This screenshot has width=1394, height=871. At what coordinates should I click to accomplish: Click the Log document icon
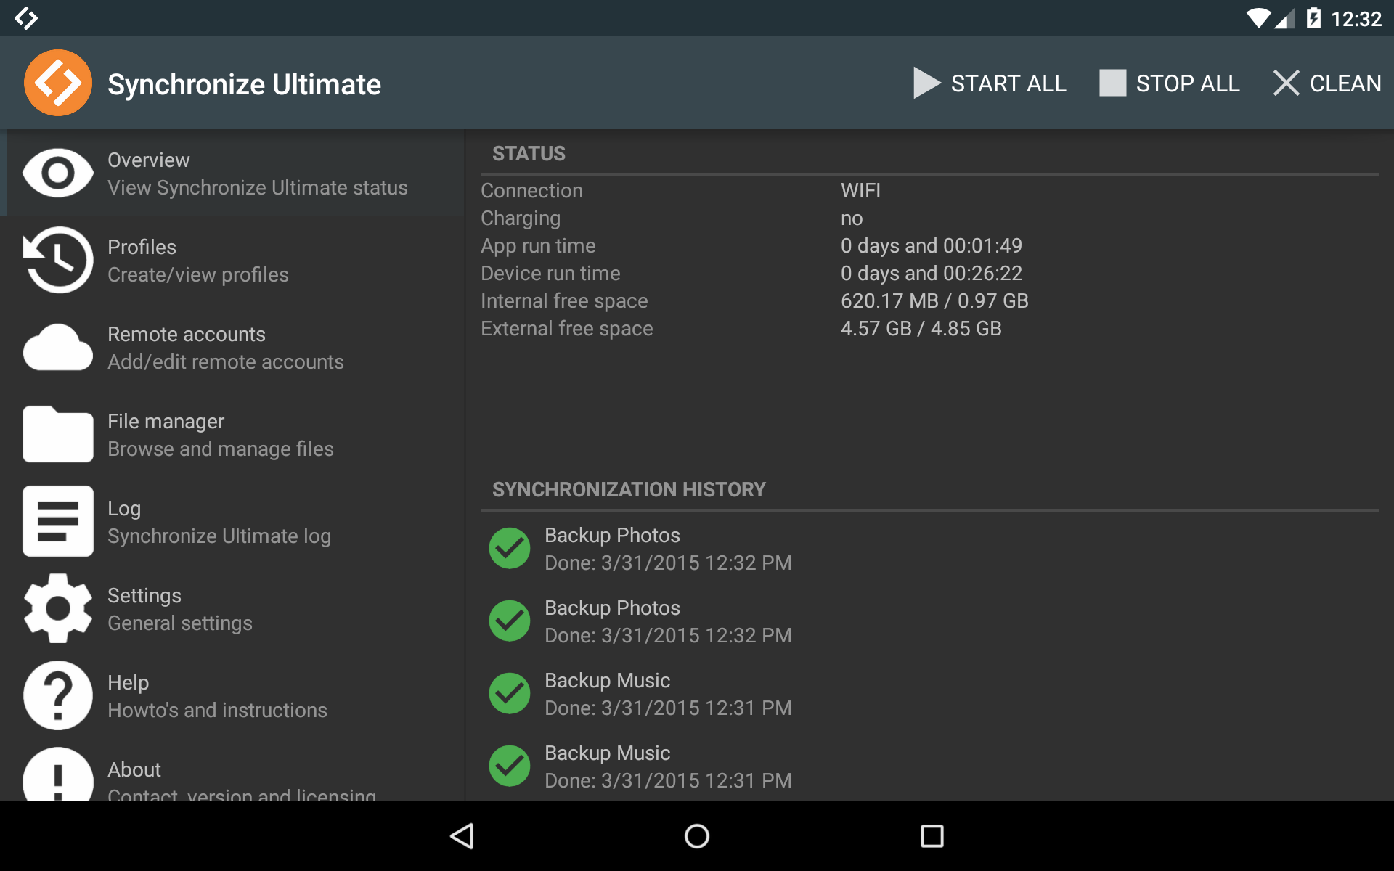coord(58,521)
